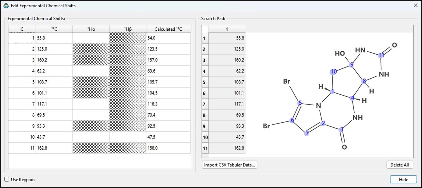Select atom 6 in the molecule structure
The width and height of the screenshot is (422, 188).
tap(292, 120)
